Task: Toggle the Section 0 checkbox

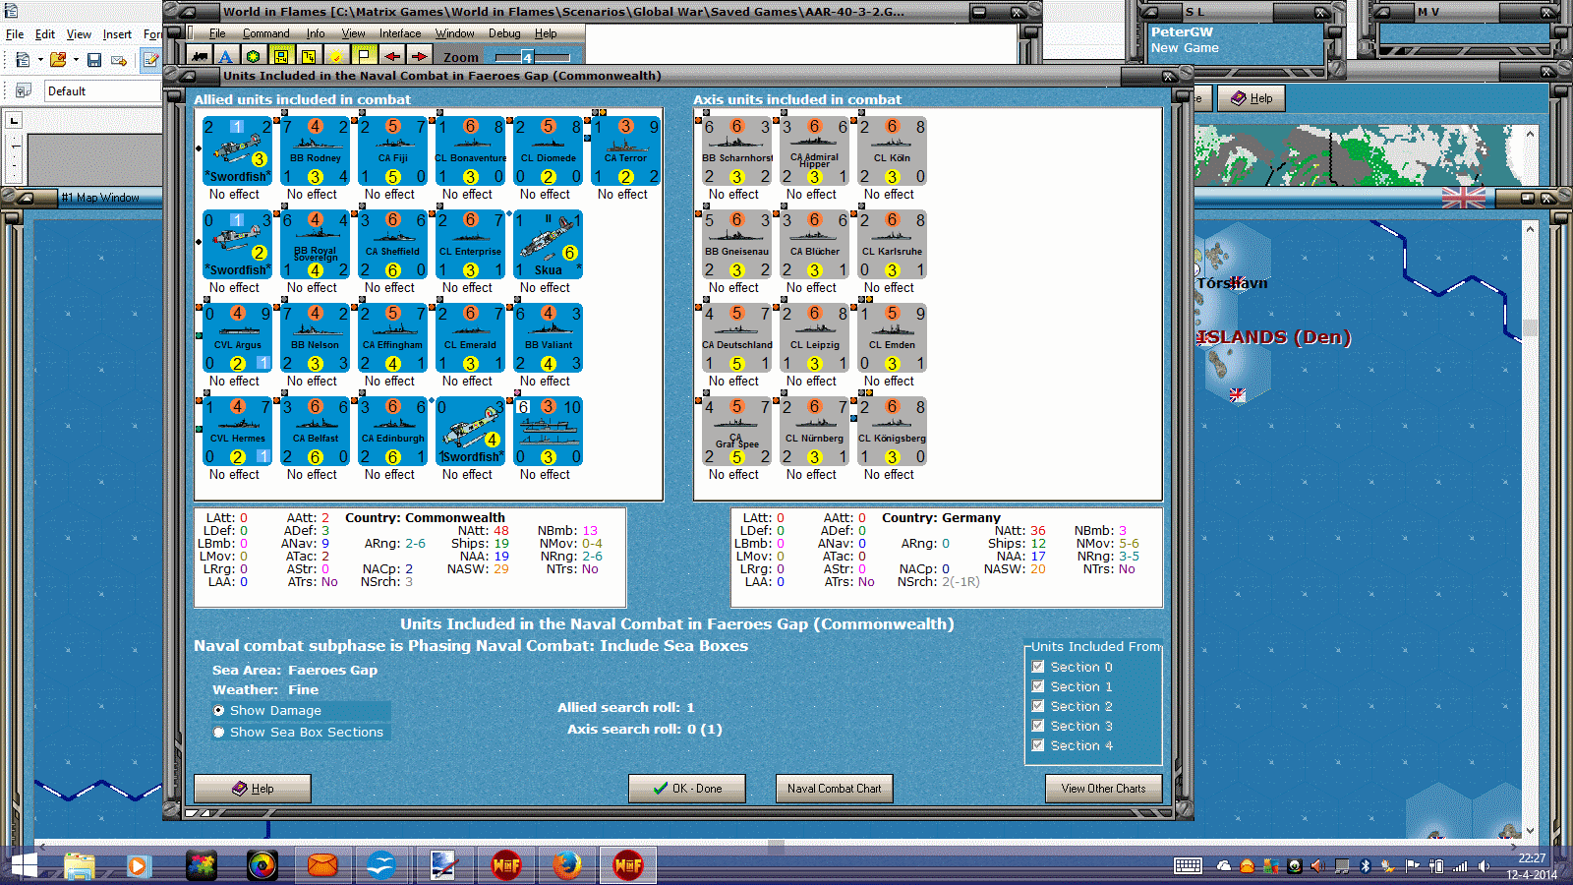Action: pyautogui.click(x=1038, y=667)
